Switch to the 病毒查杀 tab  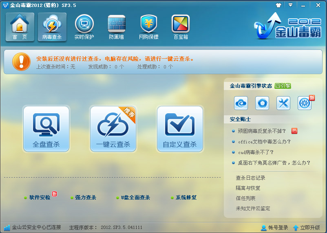click(52, 27)
